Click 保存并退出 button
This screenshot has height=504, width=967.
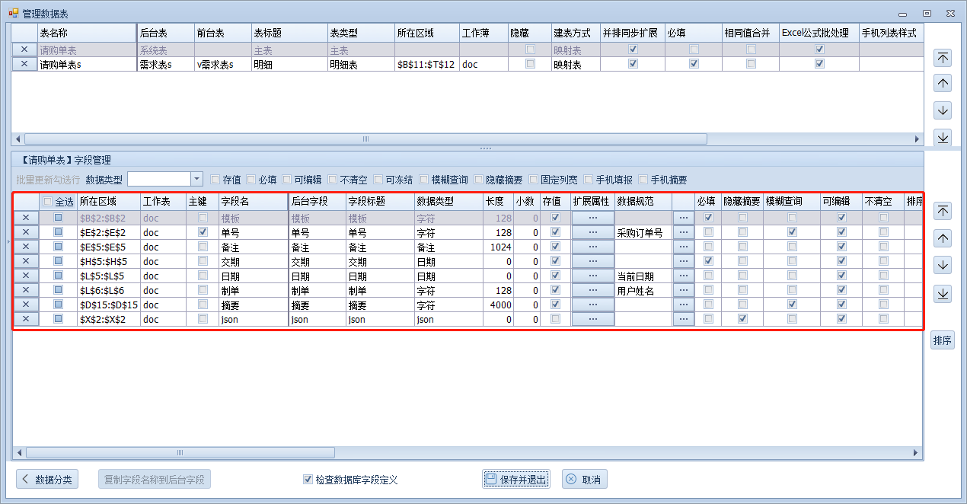(515, 480)
